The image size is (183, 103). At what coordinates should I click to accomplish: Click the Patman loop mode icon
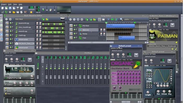click(x=172, y=49)
